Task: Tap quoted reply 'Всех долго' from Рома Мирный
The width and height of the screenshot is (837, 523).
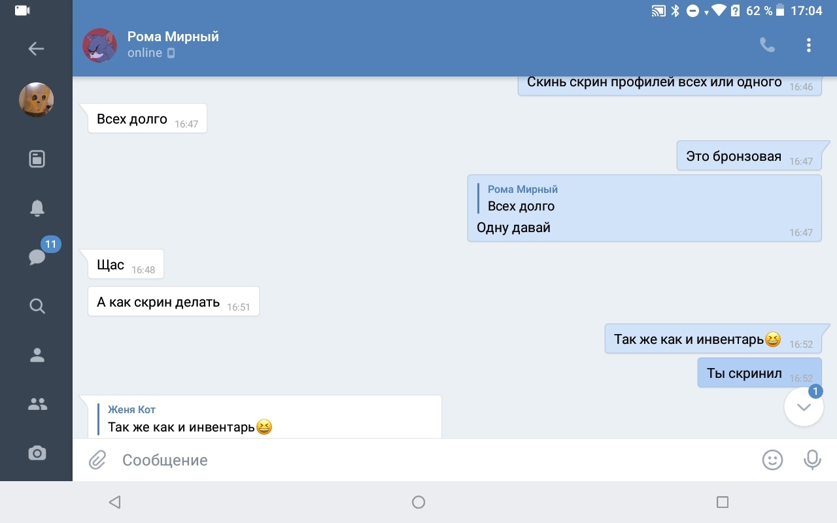Action: [522, 199]
